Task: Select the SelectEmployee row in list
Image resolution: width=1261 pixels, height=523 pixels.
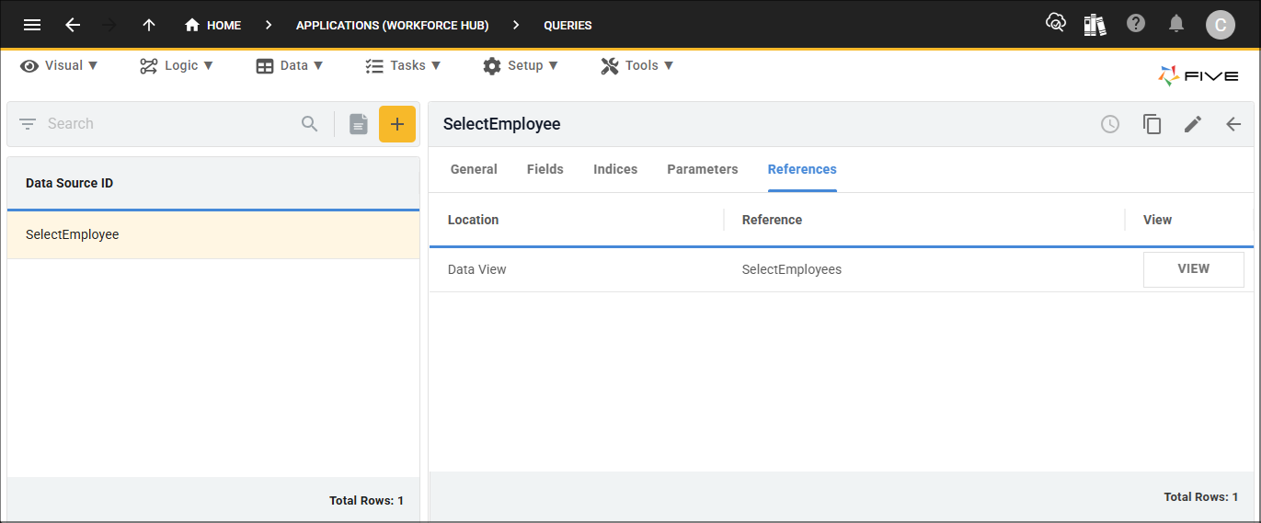Action: (x=213, y=234)
